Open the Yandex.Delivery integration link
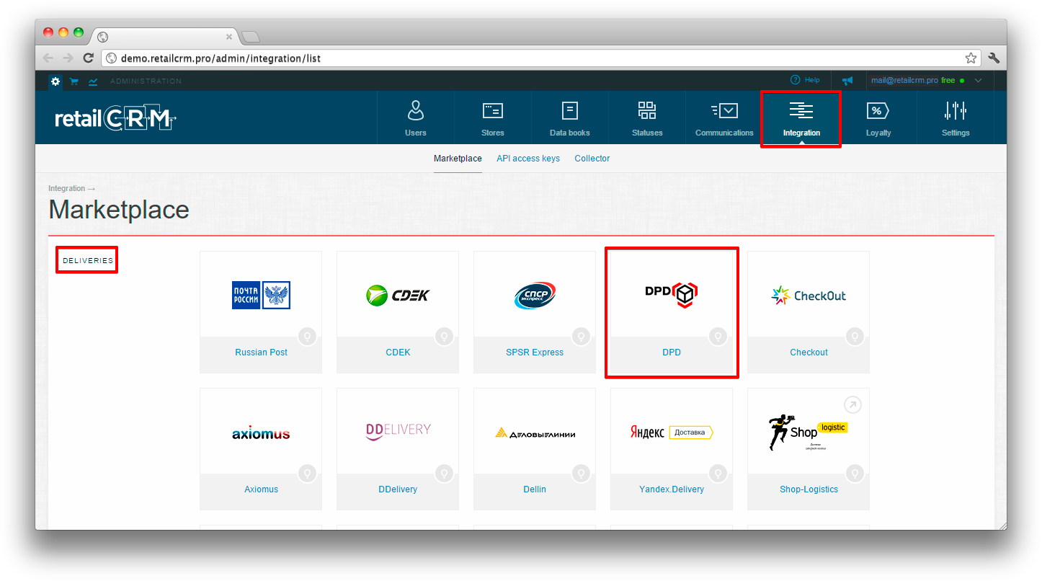Image resolution: width=1042 pixels, height=581 pixels. 672,489
